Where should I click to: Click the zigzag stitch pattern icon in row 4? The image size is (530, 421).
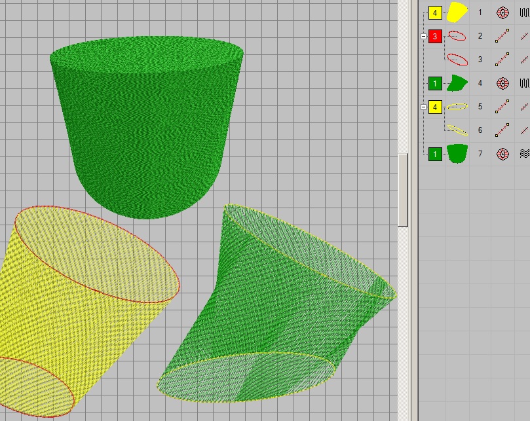[x=524, y=83]
